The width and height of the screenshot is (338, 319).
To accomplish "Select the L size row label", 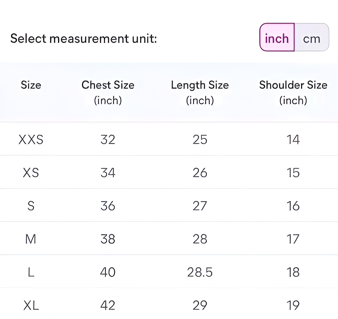I will 31,272.
